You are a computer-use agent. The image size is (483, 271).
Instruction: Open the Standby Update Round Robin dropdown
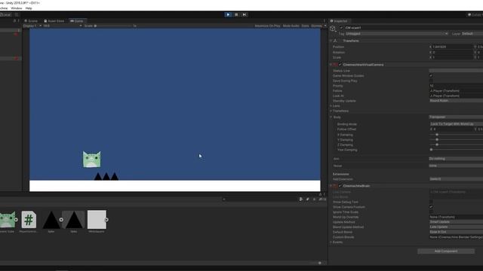pyautogui.click(x=456, y=101)
